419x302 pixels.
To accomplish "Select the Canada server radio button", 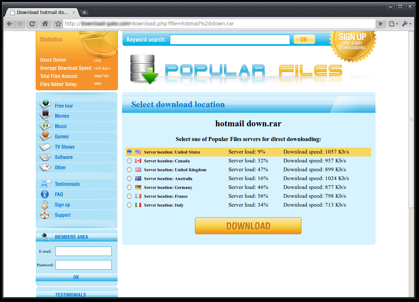I will pos(129,161).
